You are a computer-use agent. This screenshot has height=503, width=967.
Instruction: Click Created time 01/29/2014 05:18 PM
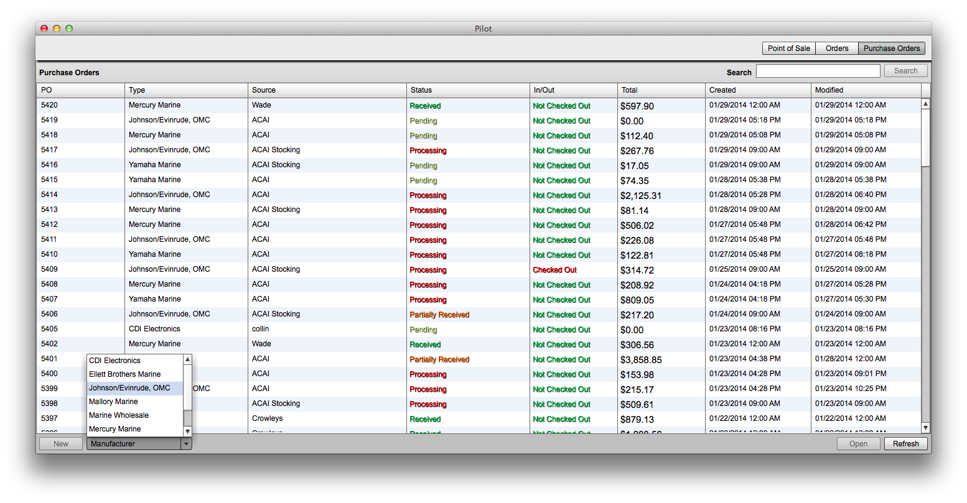click(x=745, y=120)
